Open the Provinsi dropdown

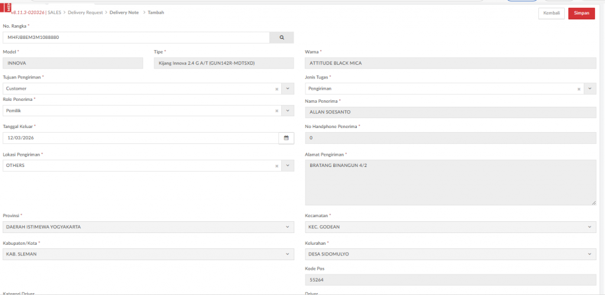287,227
